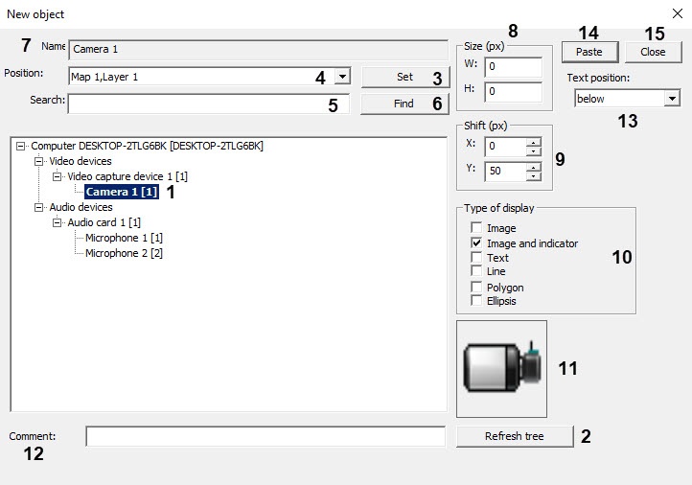692x485 pixels.
Task: Enable the Image display type checkbox
Action: 476,228
